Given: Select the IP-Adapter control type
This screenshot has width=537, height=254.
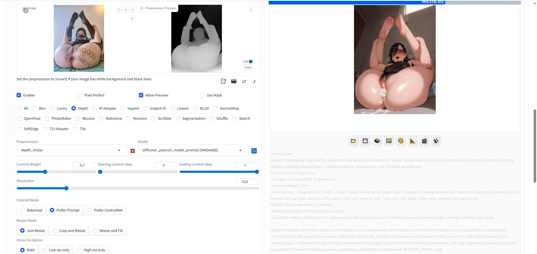Looking at the screenshot, I should click(95, 108).
